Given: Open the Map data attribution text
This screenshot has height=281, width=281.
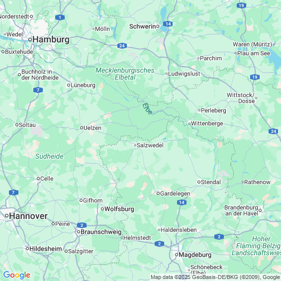Looking at the screenshot, I should pos(215,277).
